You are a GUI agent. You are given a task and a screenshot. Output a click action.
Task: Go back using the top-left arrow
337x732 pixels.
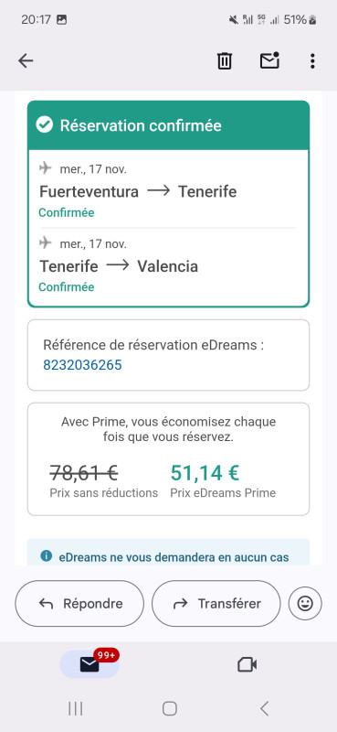point(26,60)
